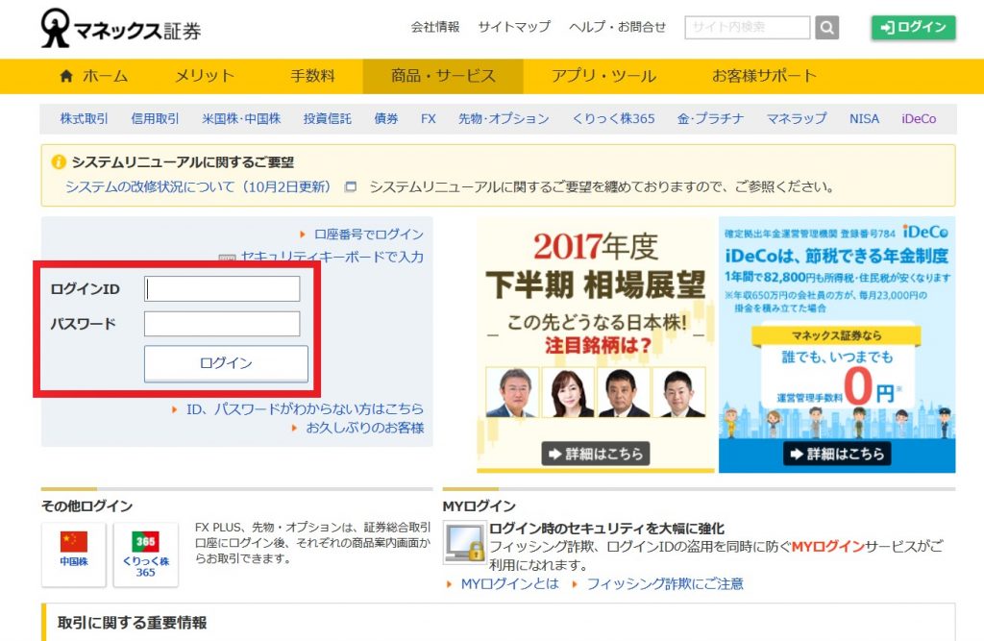Open フィッシング詐欺にご注意 link
984x641 pixels.
click(x=665, y=584)
